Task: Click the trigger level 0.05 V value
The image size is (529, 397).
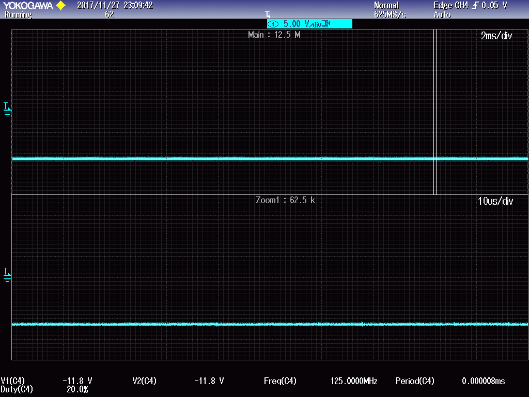Action: click(x=494, y=5)
